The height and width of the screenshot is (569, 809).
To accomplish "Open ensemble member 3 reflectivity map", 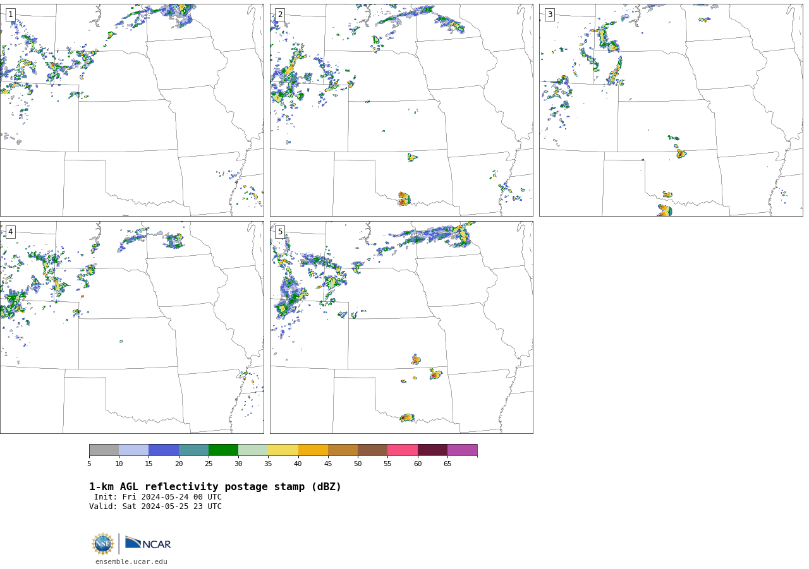I will [x=671, y=110].
